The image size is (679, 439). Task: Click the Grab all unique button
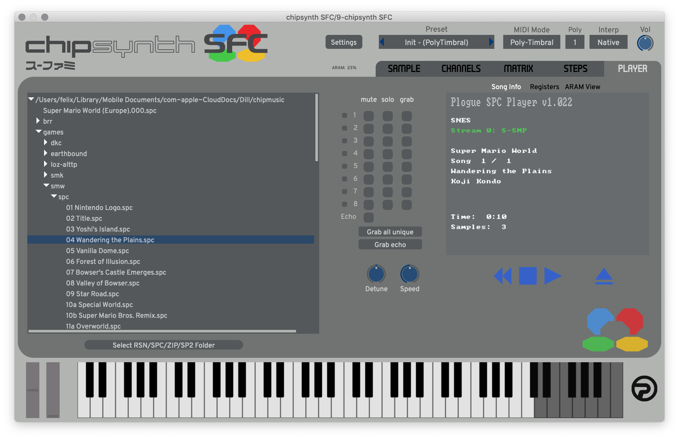point(390,232)
